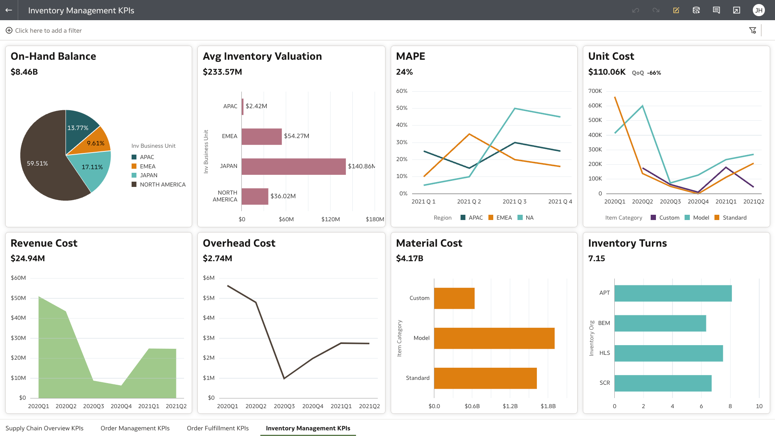
Task: Click the 'Click here to add a filter' link
Action: [48, 30]
